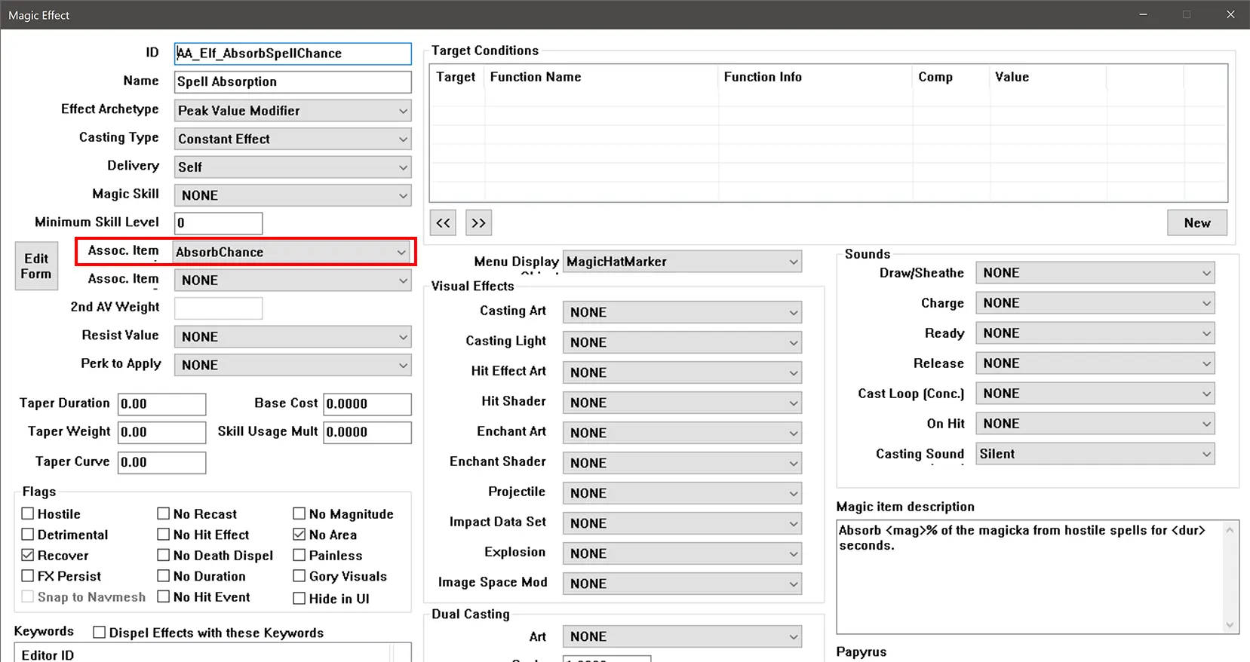Click the Base Cost field

coord(367,404)
